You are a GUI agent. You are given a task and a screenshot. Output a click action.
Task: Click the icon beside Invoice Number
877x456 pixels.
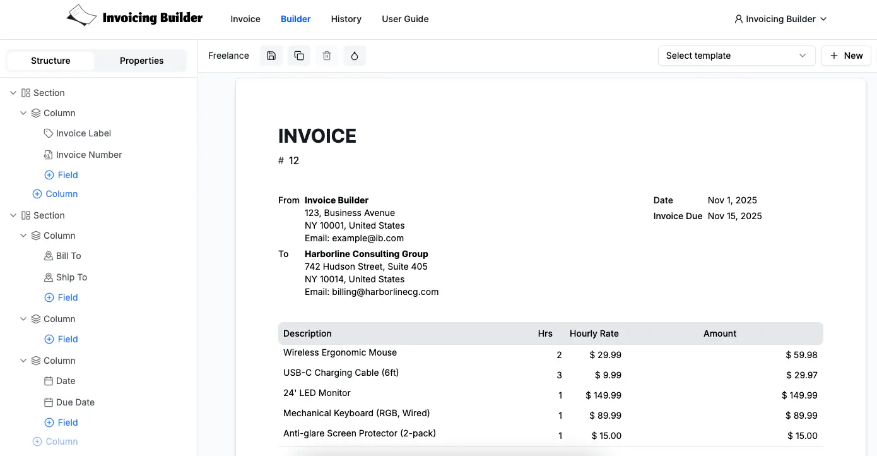pos(49,155)
